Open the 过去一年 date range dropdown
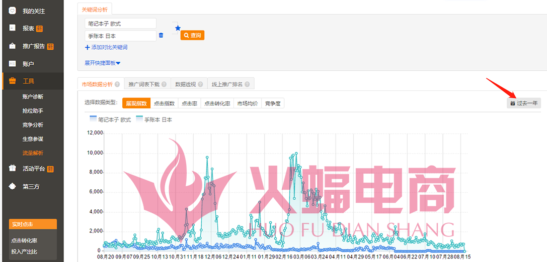The image size is (547, 262). (x=524, y=103)
